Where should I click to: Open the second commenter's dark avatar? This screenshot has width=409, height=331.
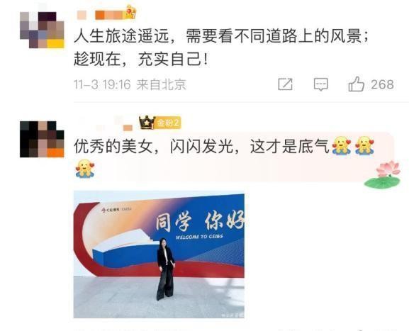pos(42,140)
